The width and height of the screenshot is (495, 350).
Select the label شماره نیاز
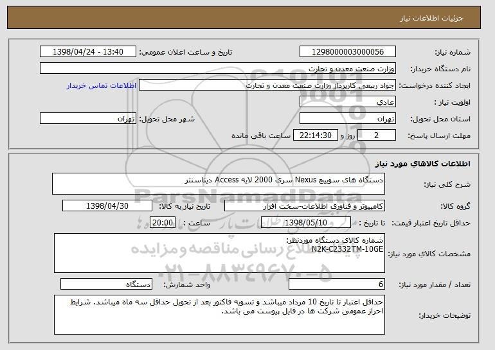453,52
